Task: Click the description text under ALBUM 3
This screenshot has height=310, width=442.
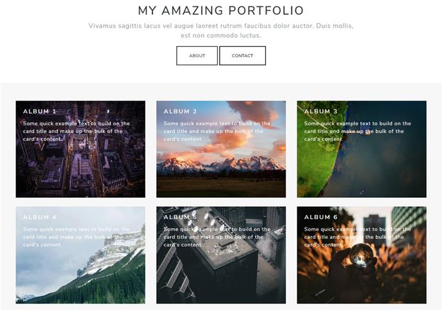Action: point(357,131)
